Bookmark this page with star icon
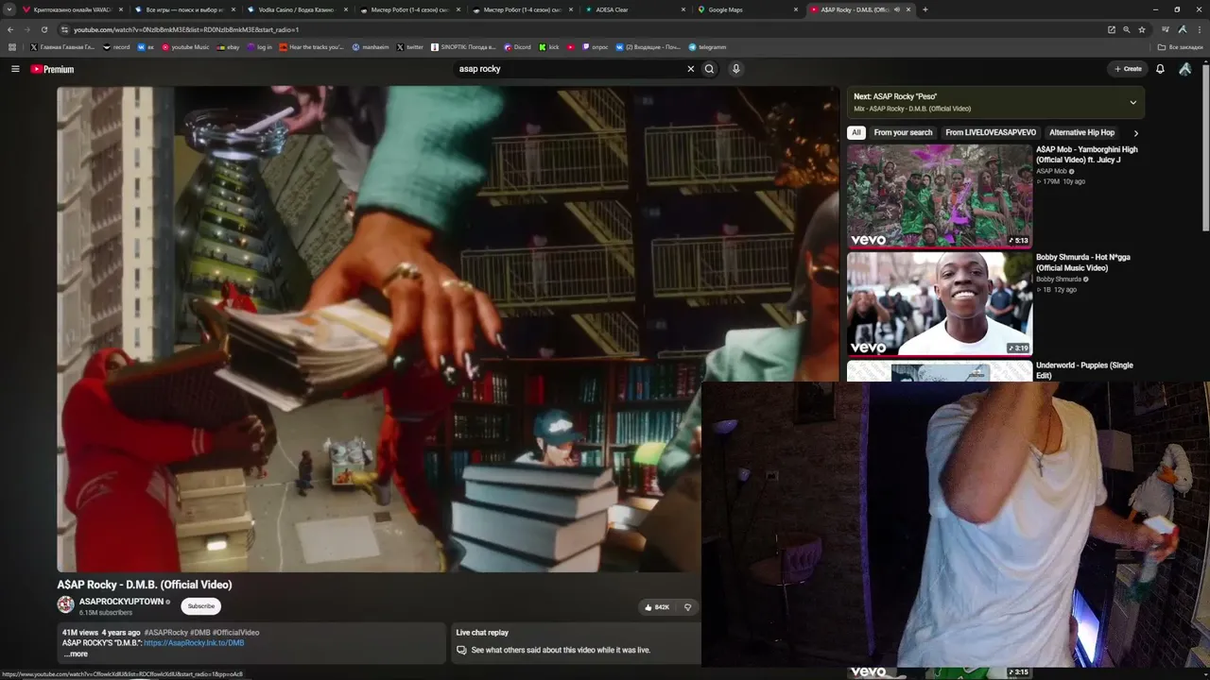Image resolution: width=1210 pixels, height=680 pixels. pyautogui.click(x=1142, y=29)
